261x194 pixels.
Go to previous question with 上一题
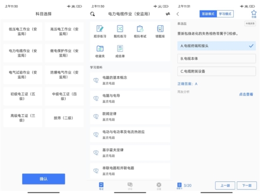tap(225, 185)
